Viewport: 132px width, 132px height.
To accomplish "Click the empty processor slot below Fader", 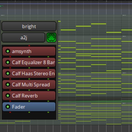I will pos(29,116).
